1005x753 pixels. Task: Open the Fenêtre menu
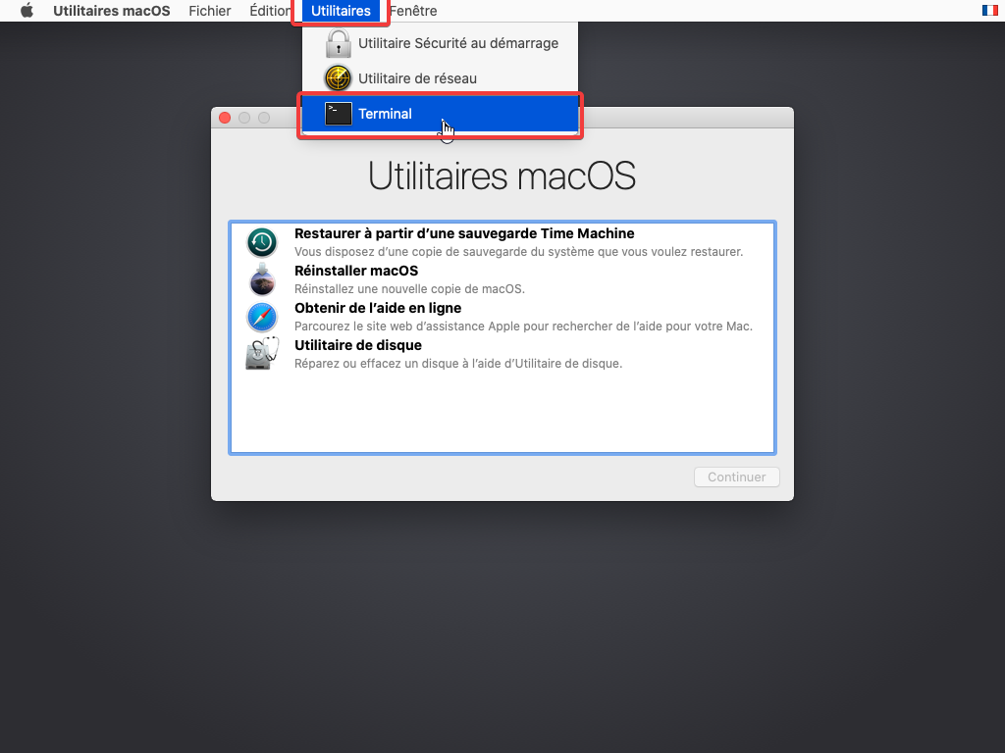[x=413, y=11]
